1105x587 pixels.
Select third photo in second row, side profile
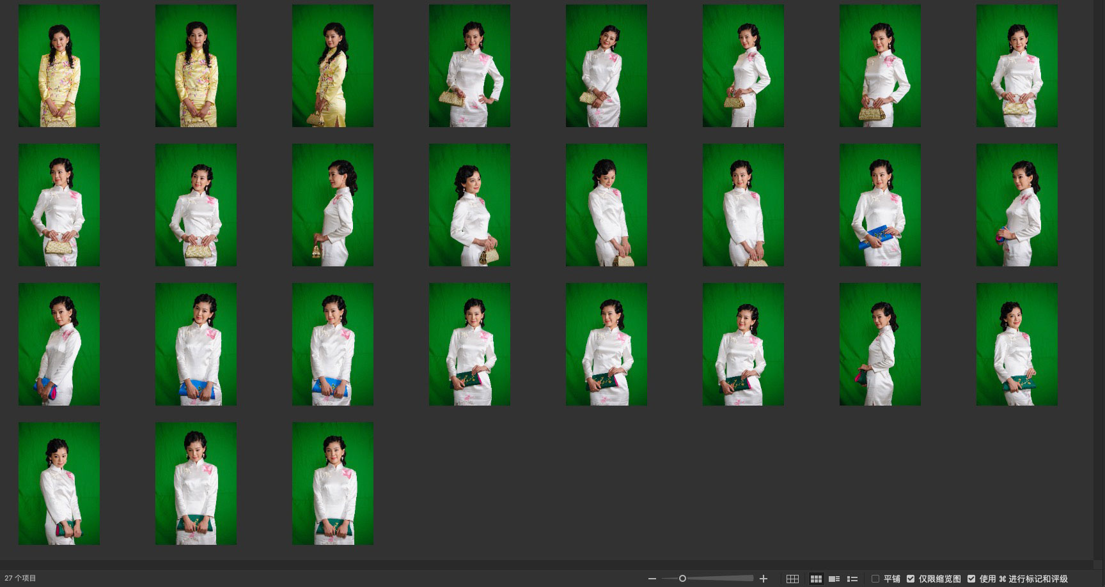[333, 205]
